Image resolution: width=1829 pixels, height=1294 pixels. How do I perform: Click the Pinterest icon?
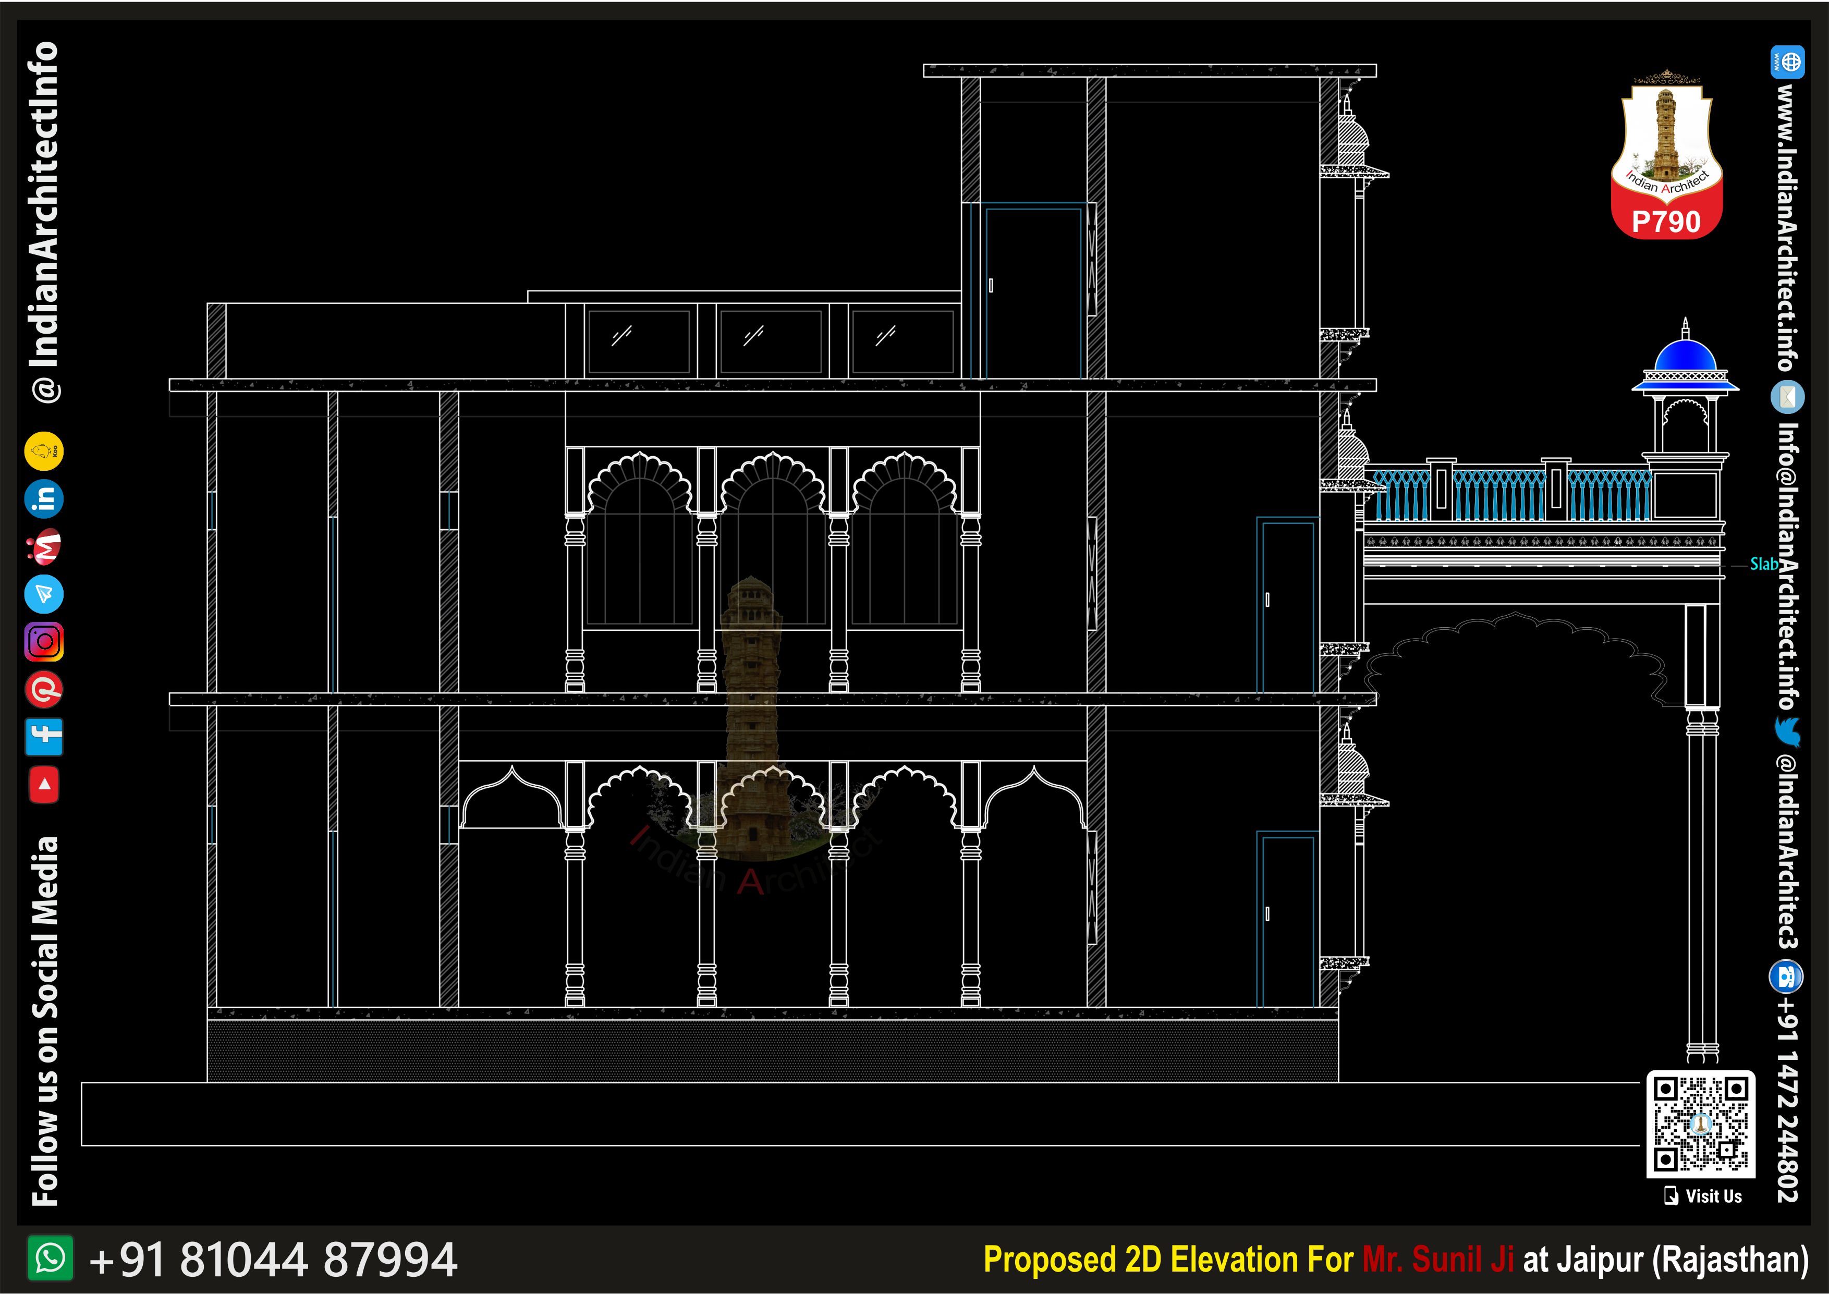point(44,689)
